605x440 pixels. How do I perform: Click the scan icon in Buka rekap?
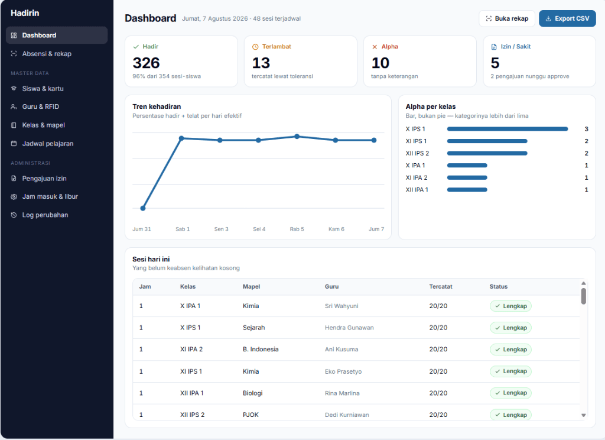pyautogui.click(x=489, y=18)
